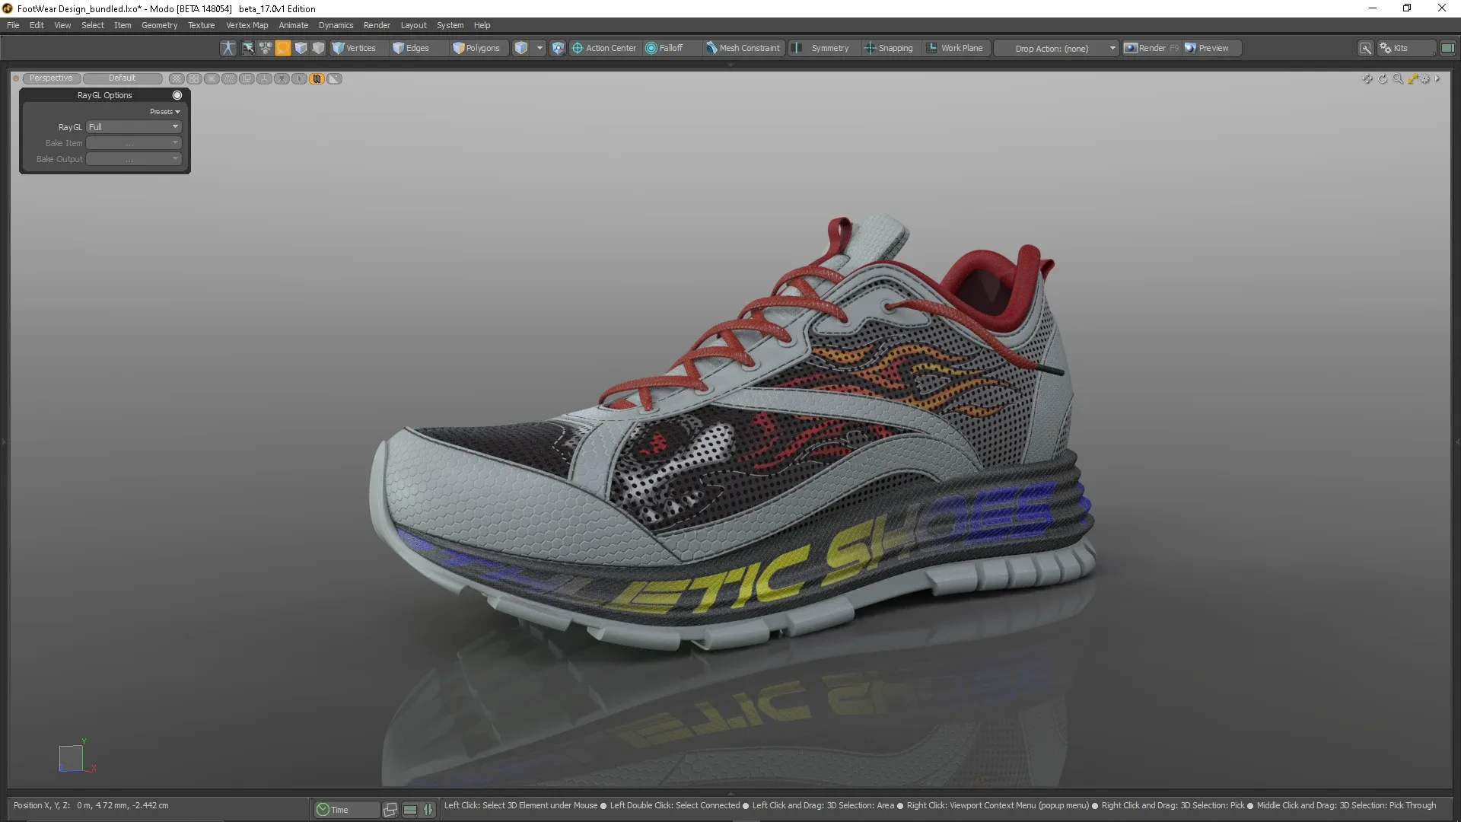This screenshot has height=822, width=1461.
Task: Click the Select Through cursor icon
Action: tap(248, 48)
